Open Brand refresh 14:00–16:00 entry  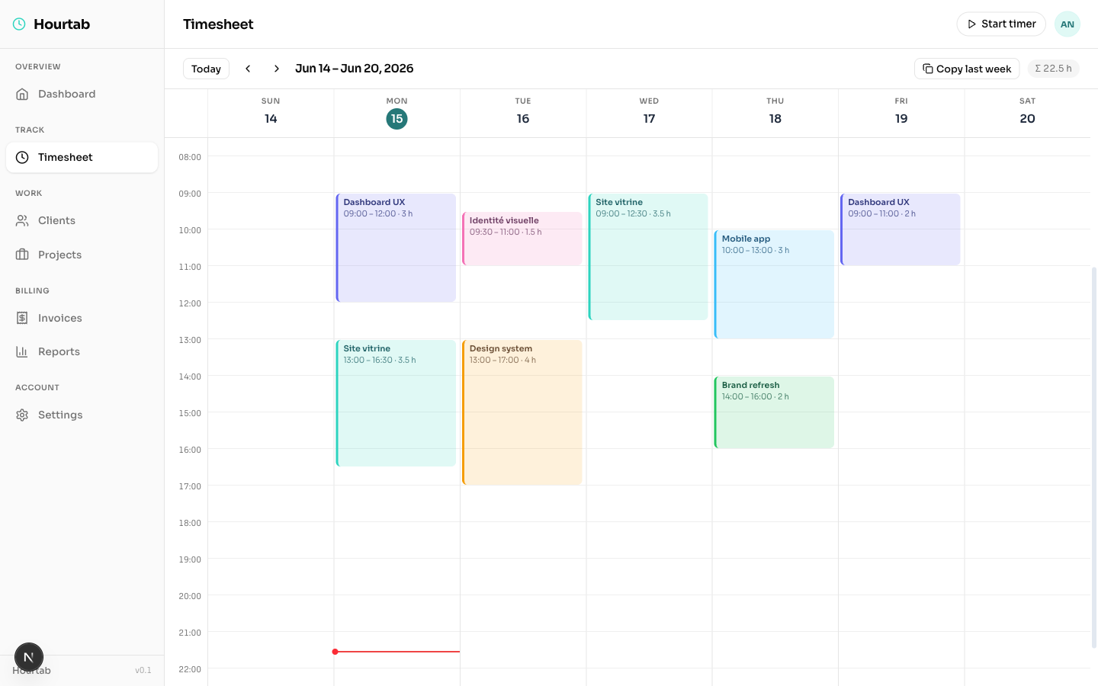(774, 412)
